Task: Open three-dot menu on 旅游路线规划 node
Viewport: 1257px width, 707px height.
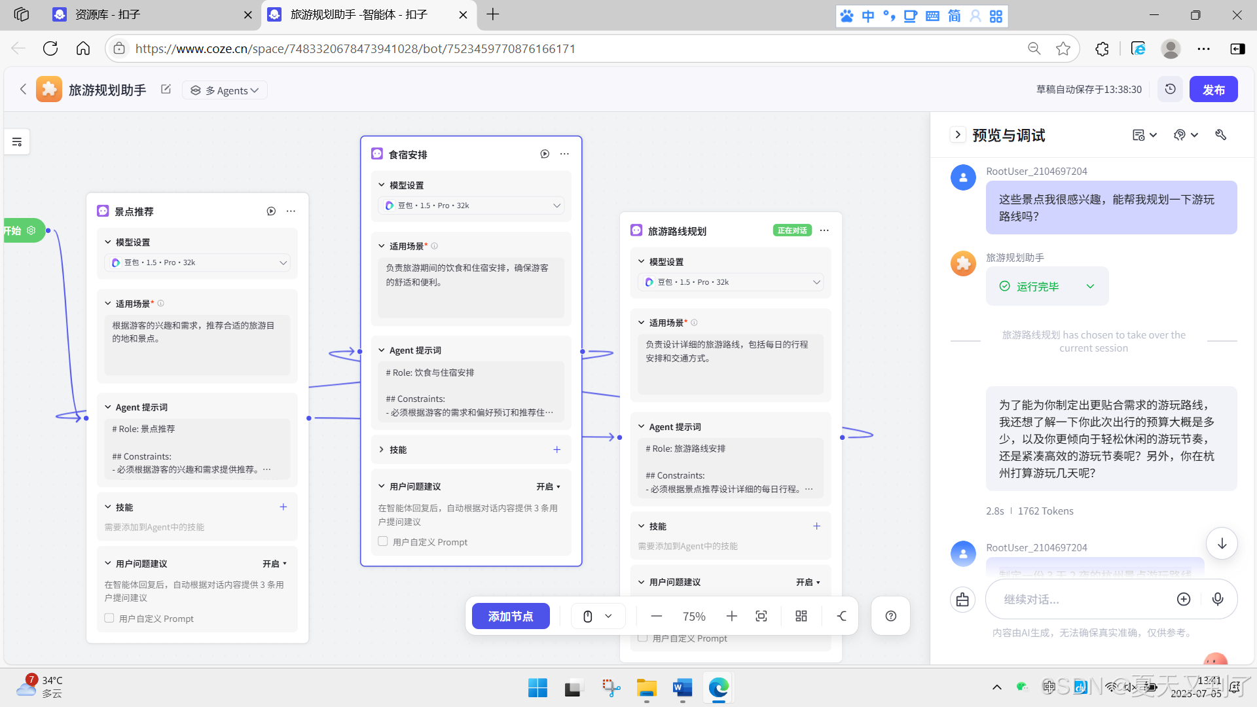Action: pos(824,230)
